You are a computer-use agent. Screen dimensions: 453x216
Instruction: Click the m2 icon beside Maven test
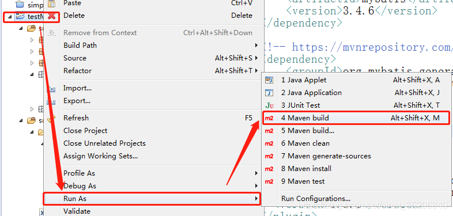coord(269,181)
